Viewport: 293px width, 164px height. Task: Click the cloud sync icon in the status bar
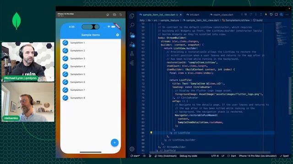[145, 156]
